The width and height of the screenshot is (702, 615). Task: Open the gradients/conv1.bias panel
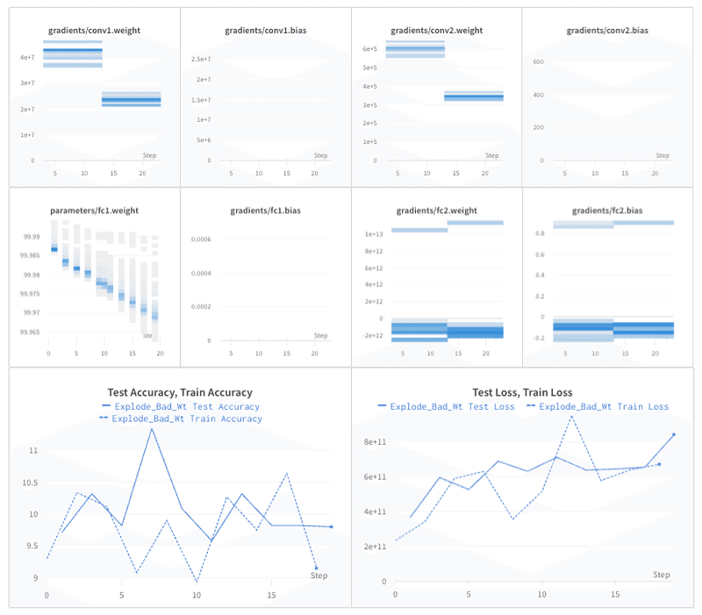(x=266, y=97)
